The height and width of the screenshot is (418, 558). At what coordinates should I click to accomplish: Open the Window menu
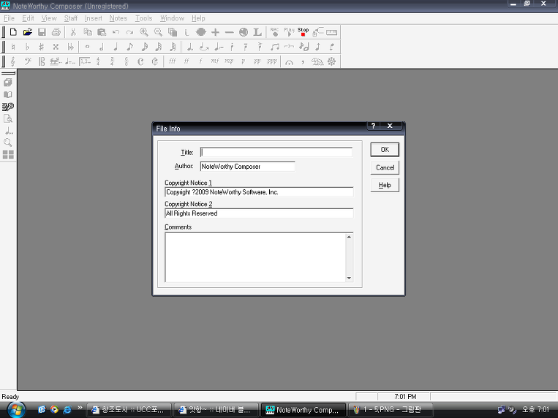[x=173, y=18]
